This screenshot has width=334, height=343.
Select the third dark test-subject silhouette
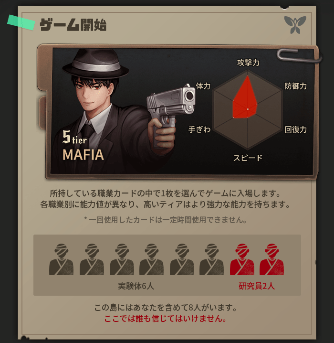122,259
